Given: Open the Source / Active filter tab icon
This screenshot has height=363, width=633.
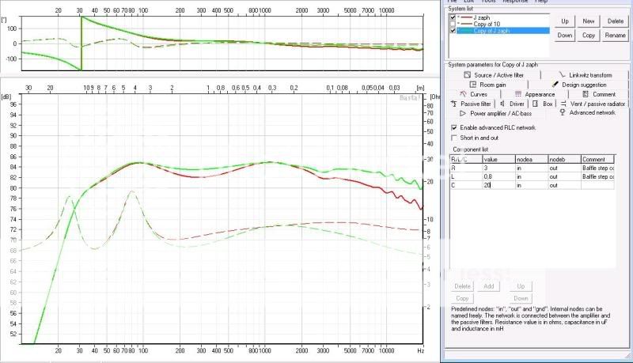Looking at the screenshot, I should pyautogui.click(x=466, y=74).
